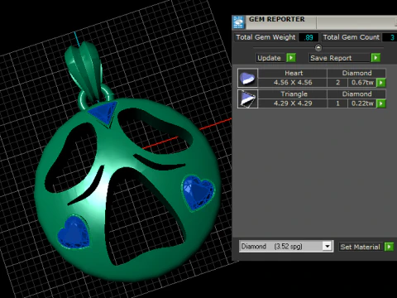
Task: Select the blue triangle gem on the pendant
Action: pyautogui.click(x=104, y=112)
